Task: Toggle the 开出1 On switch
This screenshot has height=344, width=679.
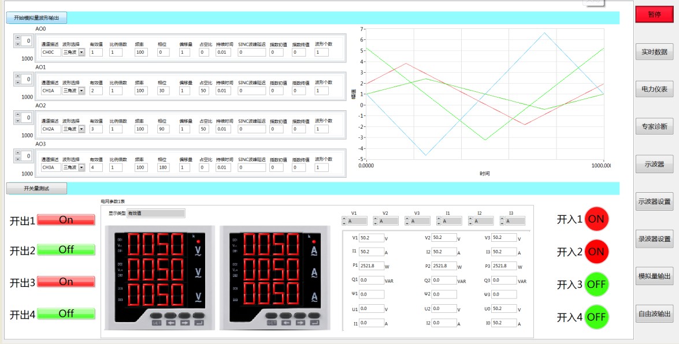Action: pos(66,220)
